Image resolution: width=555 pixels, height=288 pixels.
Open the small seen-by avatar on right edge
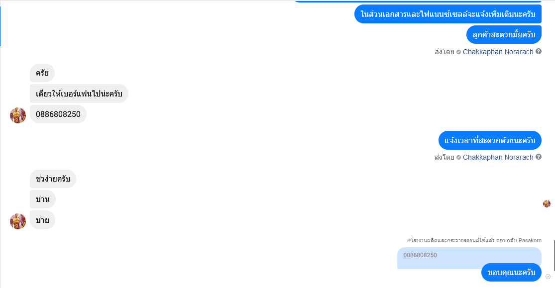[547, 203]
